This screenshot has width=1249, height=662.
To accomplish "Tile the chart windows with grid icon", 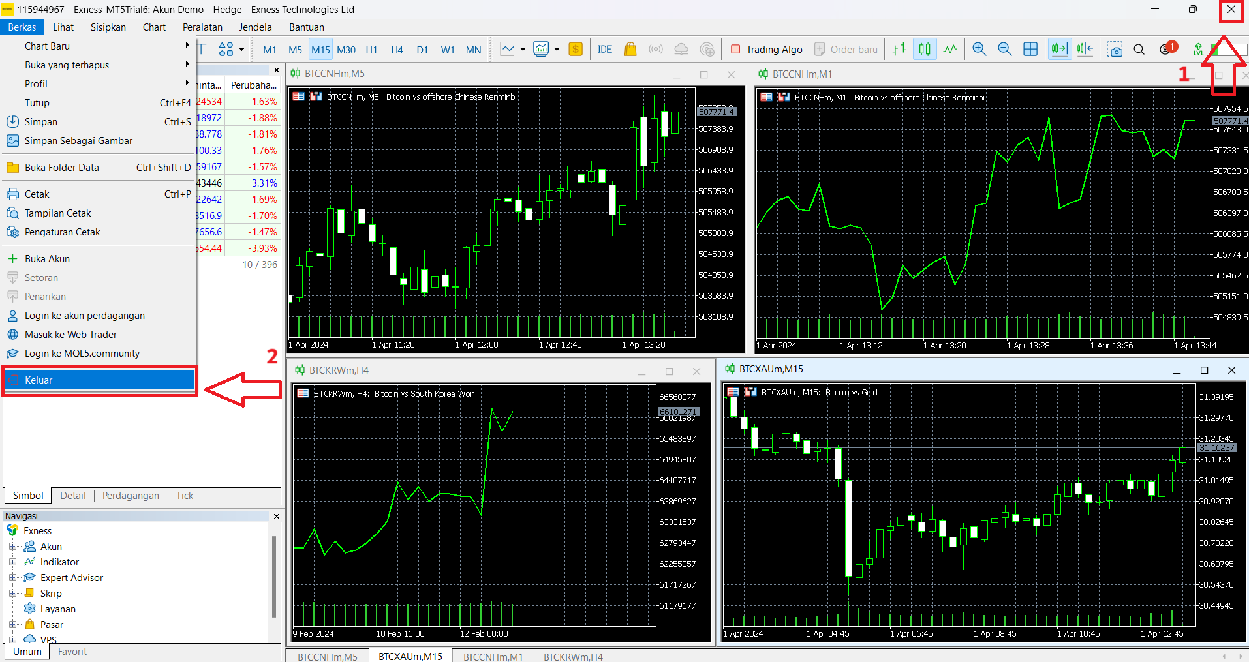I will (1030, 49).
